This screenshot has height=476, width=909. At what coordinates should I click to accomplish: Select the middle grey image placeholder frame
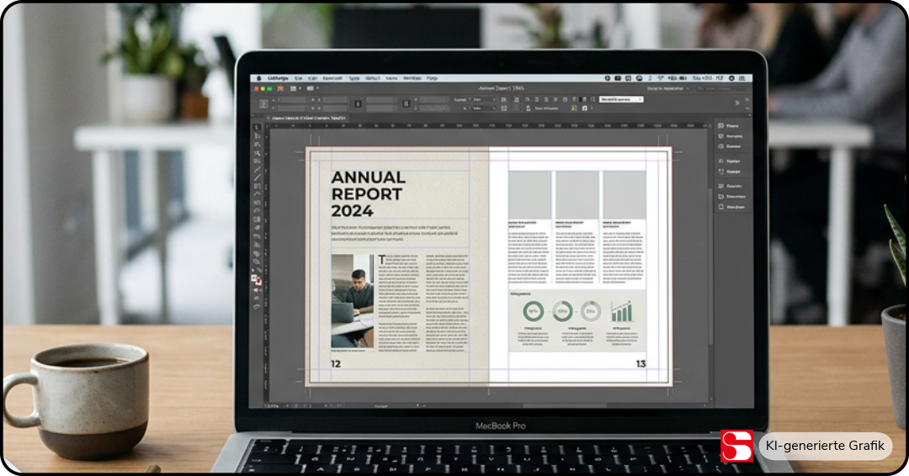coord(577,194)
